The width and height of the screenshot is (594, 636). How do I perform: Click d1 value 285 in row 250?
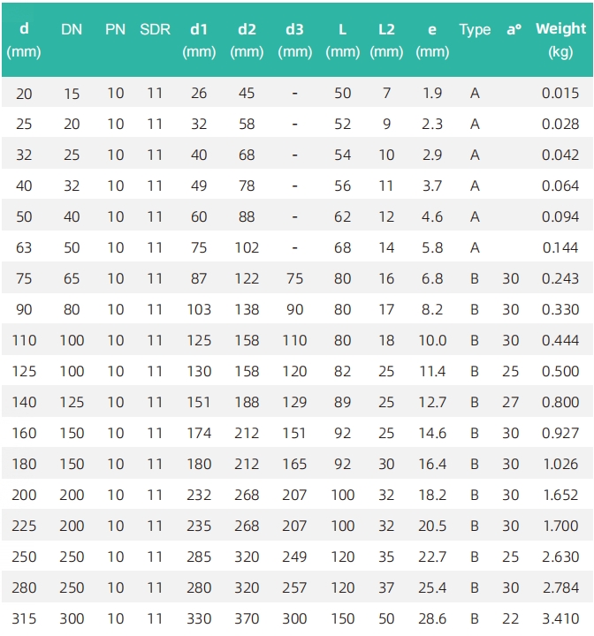199,556
